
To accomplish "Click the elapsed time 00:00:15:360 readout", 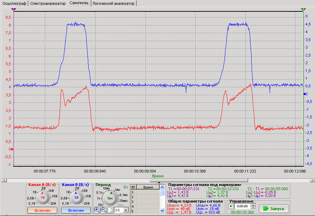I will (x=242, y=212).
